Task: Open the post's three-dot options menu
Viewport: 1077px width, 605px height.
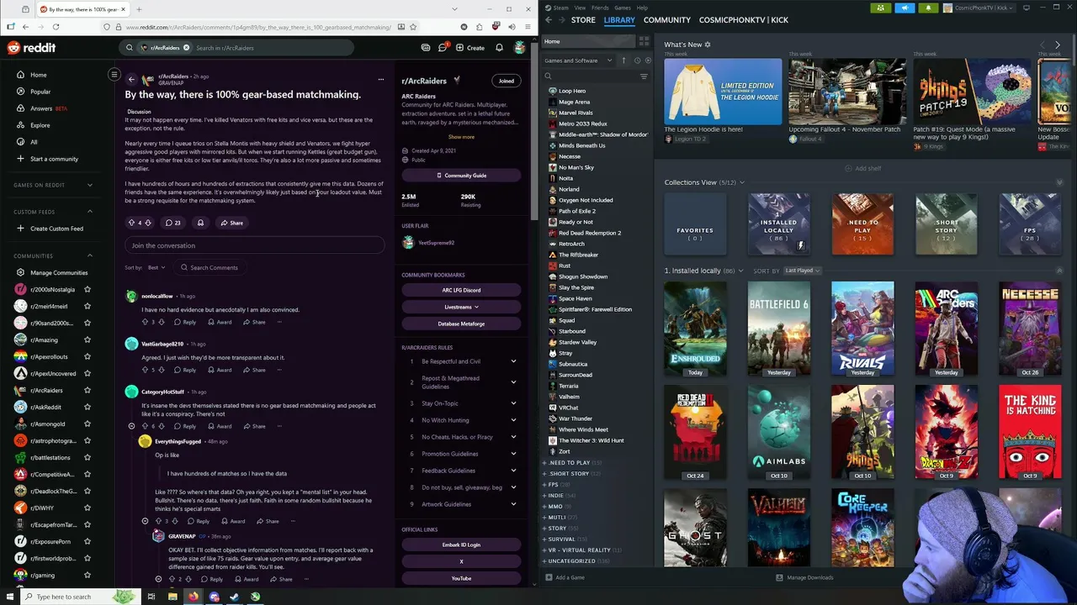Action: point(380,80)
